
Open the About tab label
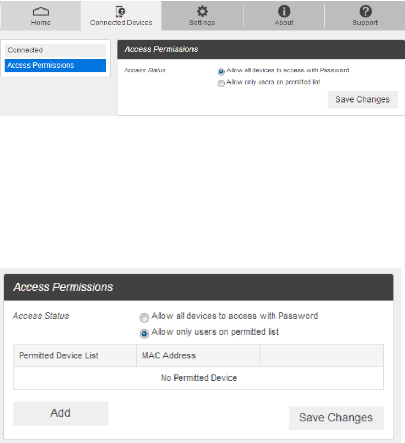[x=284, y=23]
